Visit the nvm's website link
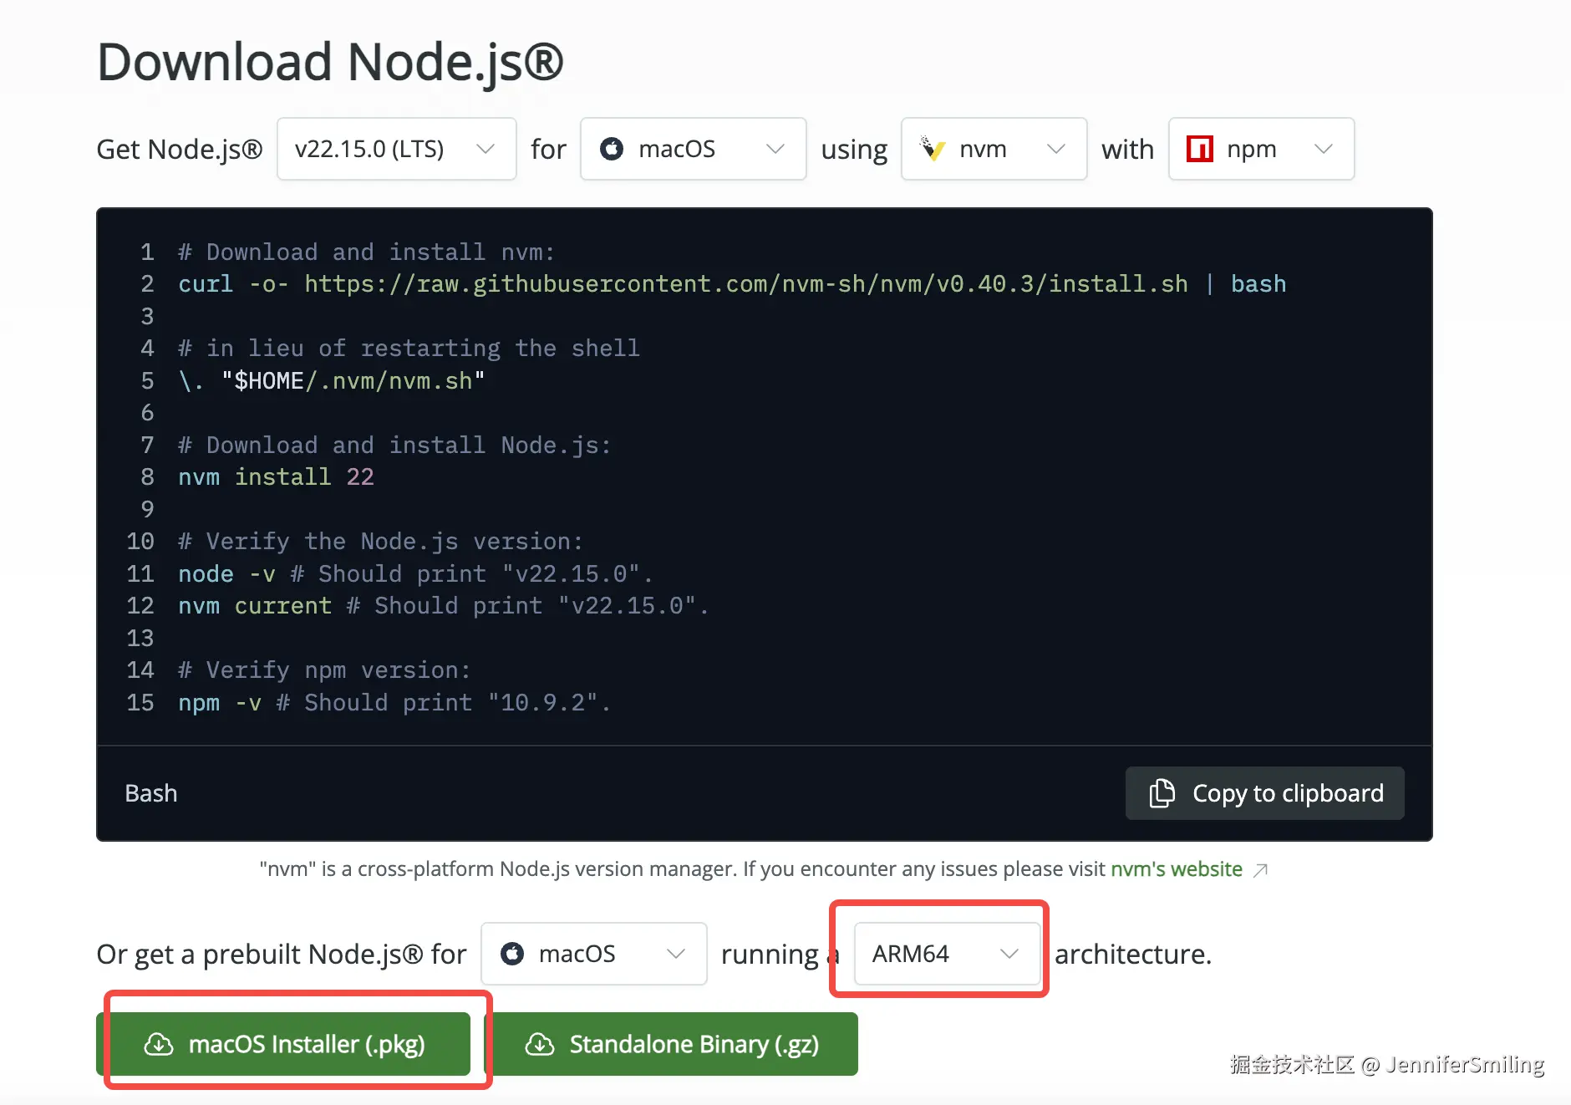Screen dimensions: 1571x1105 pos(1177,869)
